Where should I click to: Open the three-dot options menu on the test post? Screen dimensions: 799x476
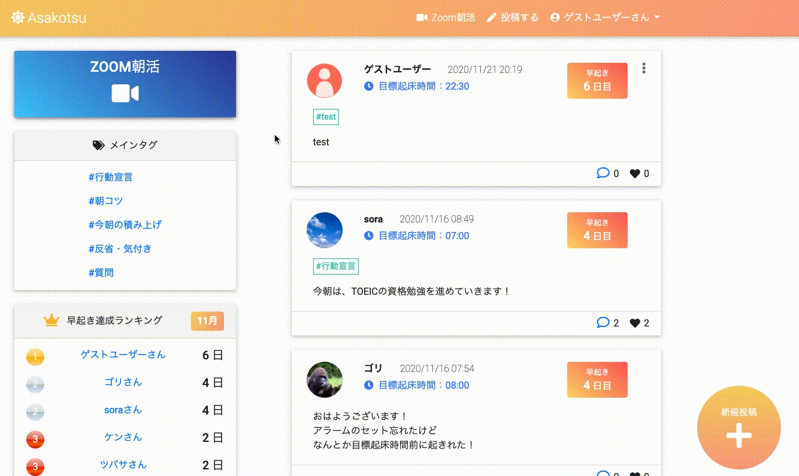[643, 68]
